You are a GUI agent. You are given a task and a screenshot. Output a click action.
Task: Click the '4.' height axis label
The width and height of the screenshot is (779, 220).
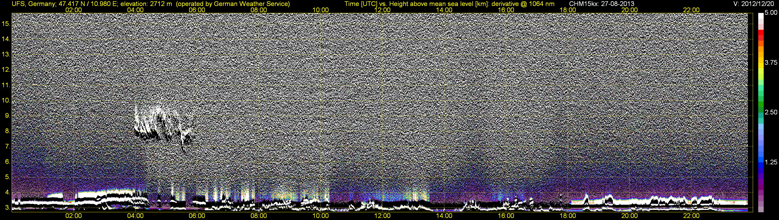click(8, 192)
